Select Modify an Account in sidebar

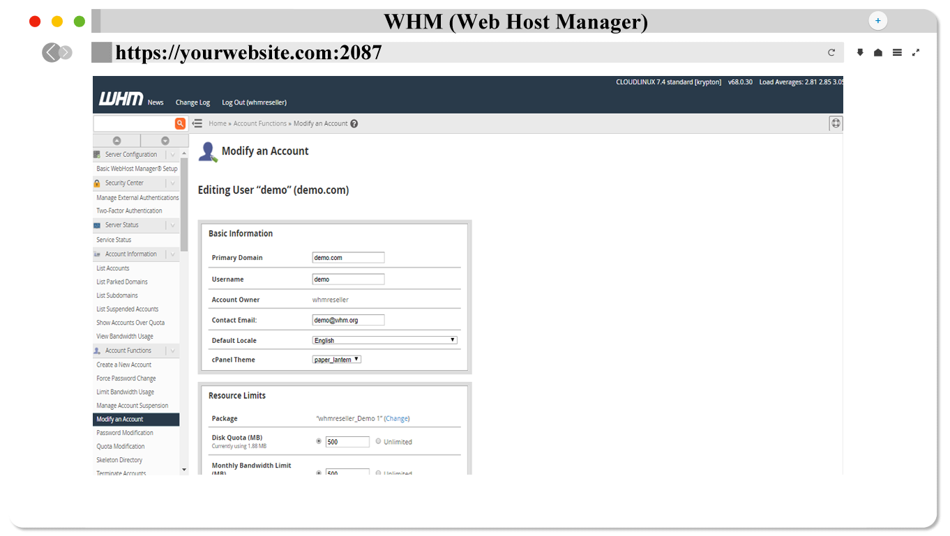pyautogui.click(x=136, y=420)
